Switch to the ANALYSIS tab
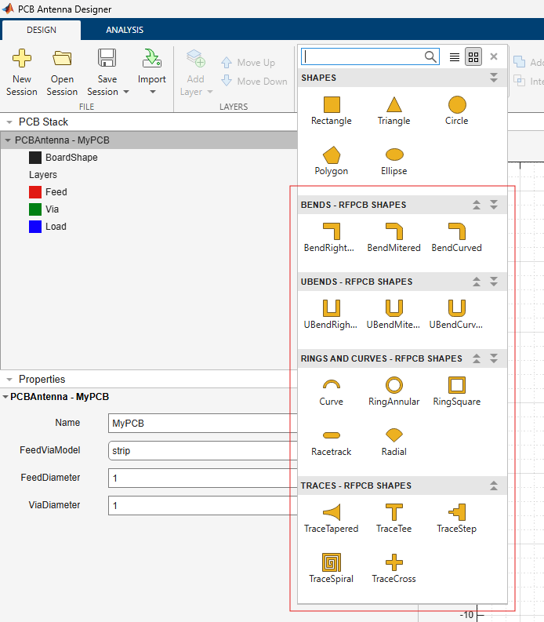 point(125,30)
